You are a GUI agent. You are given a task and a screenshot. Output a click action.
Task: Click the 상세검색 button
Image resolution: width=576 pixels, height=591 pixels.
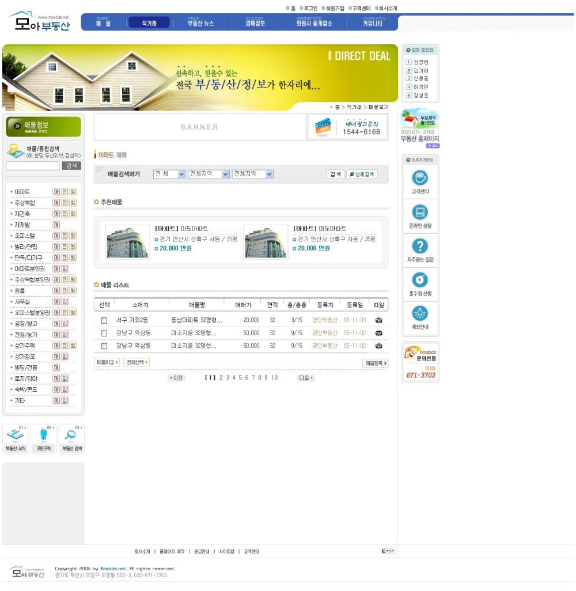point(362,174)
